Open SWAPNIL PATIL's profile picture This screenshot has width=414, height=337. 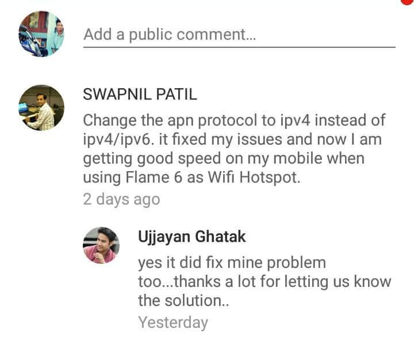(41, 108)
